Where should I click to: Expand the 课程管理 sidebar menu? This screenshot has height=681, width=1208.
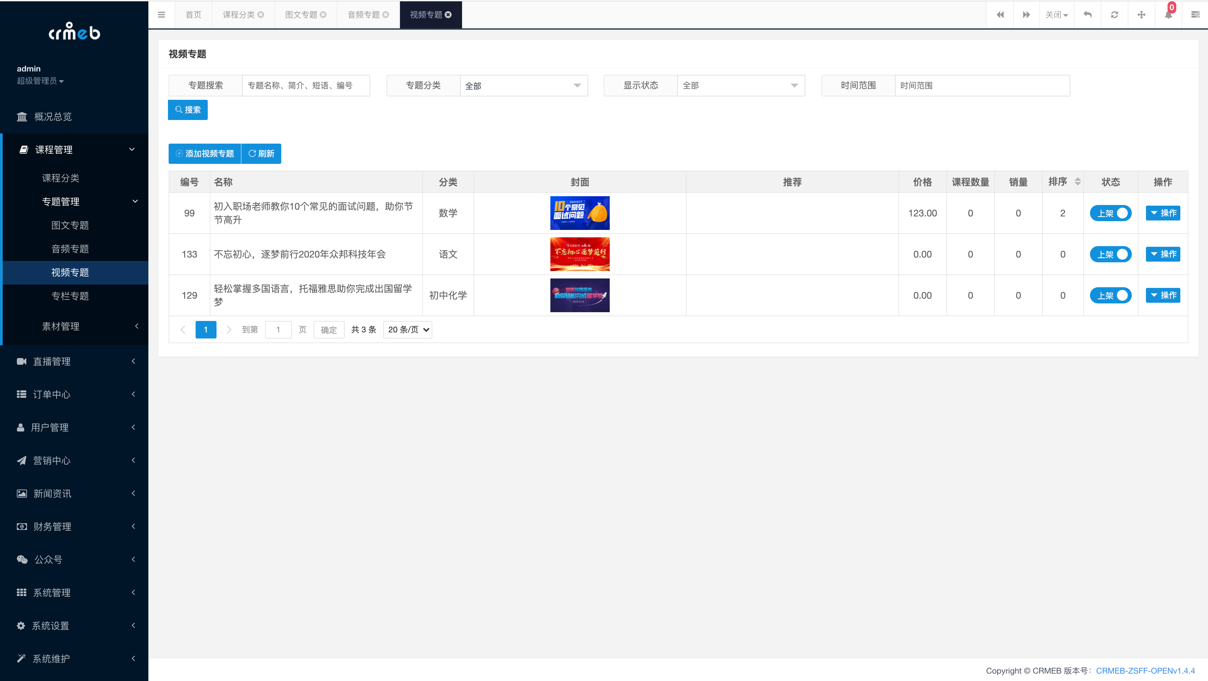coord(74,149)
